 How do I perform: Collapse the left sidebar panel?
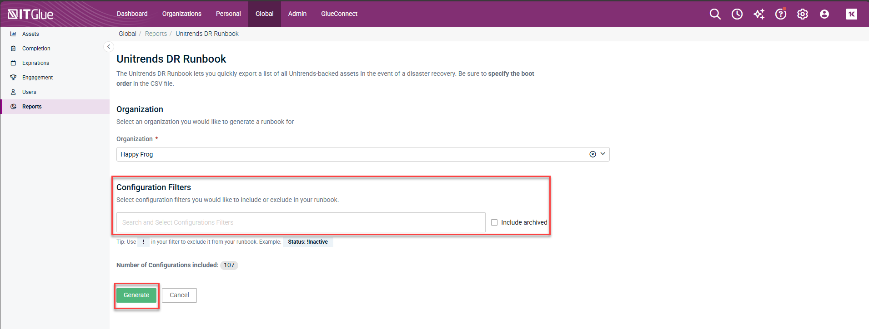109,47
